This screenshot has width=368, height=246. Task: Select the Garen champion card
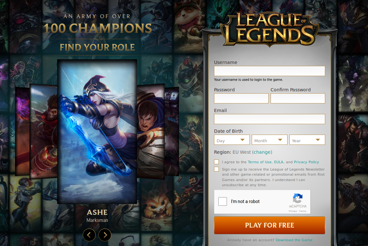tap(151, 131)
